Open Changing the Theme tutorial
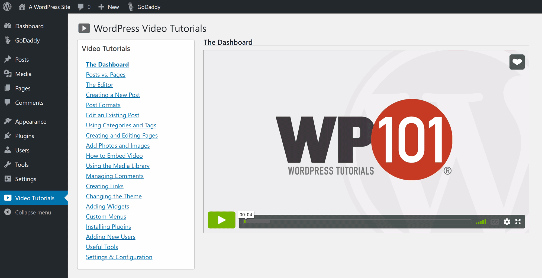Screen dimensions: 542x278 114,196
